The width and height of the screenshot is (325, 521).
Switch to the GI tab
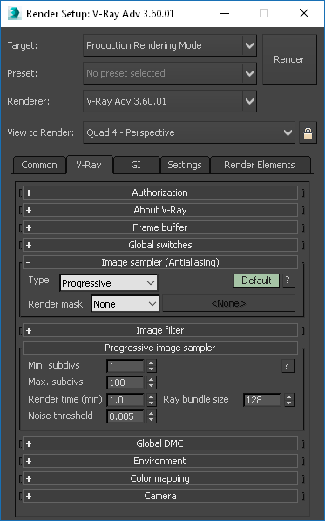point(136,165)
